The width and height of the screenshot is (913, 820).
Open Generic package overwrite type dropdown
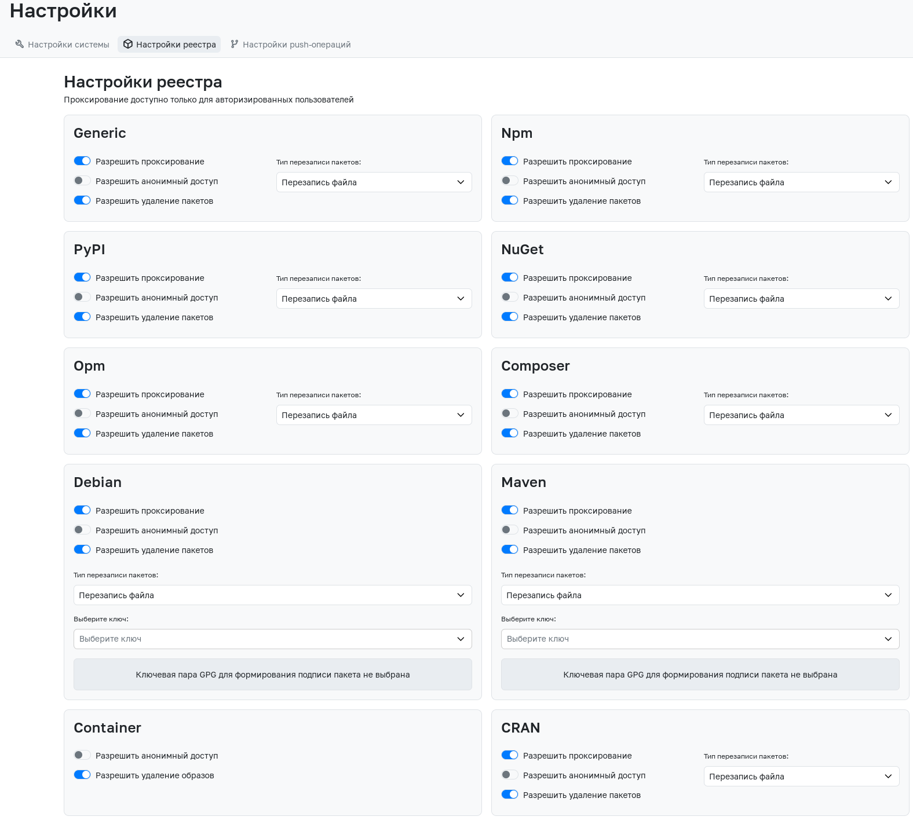[374, 182]
